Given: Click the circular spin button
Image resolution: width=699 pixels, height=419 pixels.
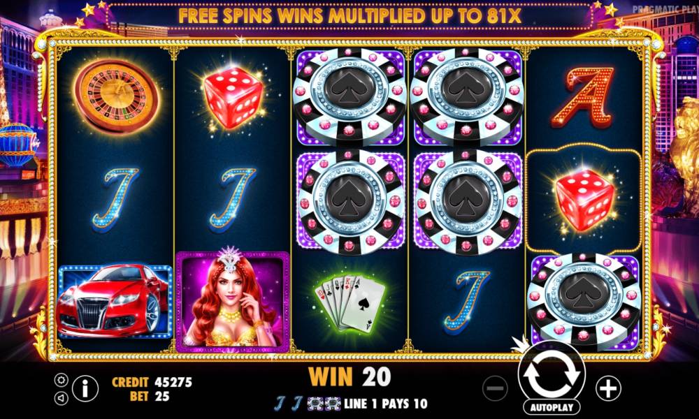Looking at the screenshot, I should click(x=552, y=374).
